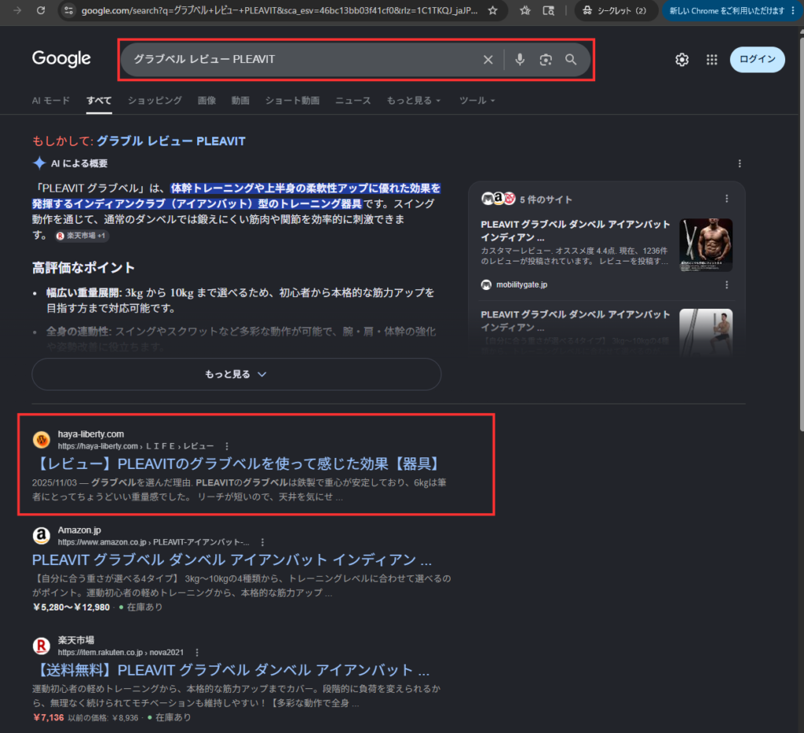Bookmark this page with the star icon

click(x=492, y=10)
